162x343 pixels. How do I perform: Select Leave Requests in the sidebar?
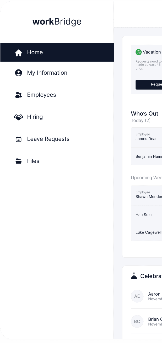point(48,139)
